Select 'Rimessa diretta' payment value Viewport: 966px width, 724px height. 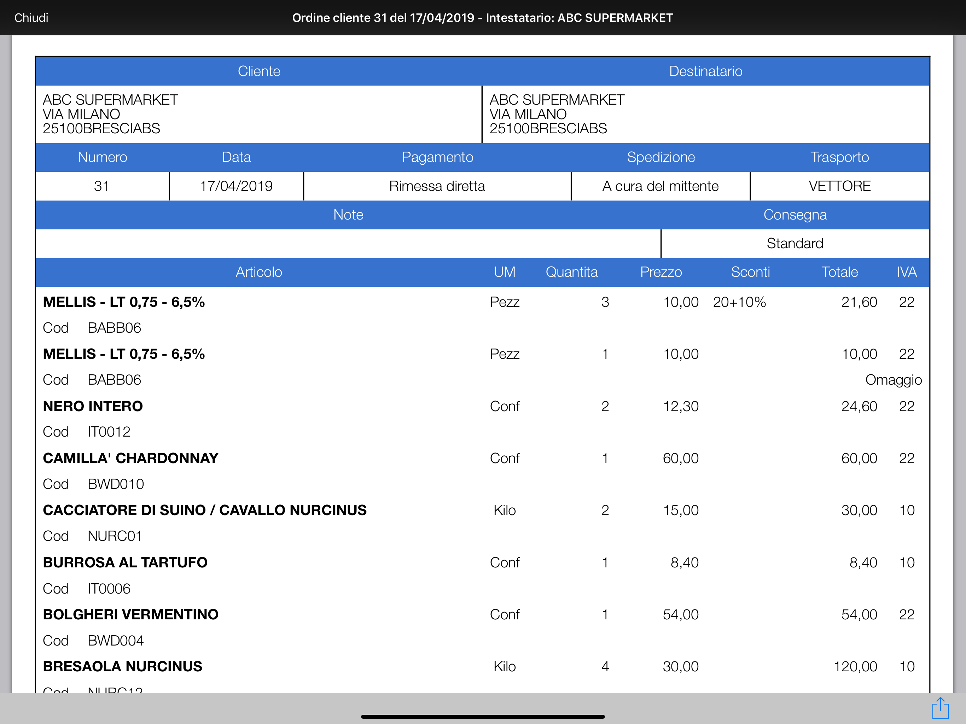coord(437,186)
